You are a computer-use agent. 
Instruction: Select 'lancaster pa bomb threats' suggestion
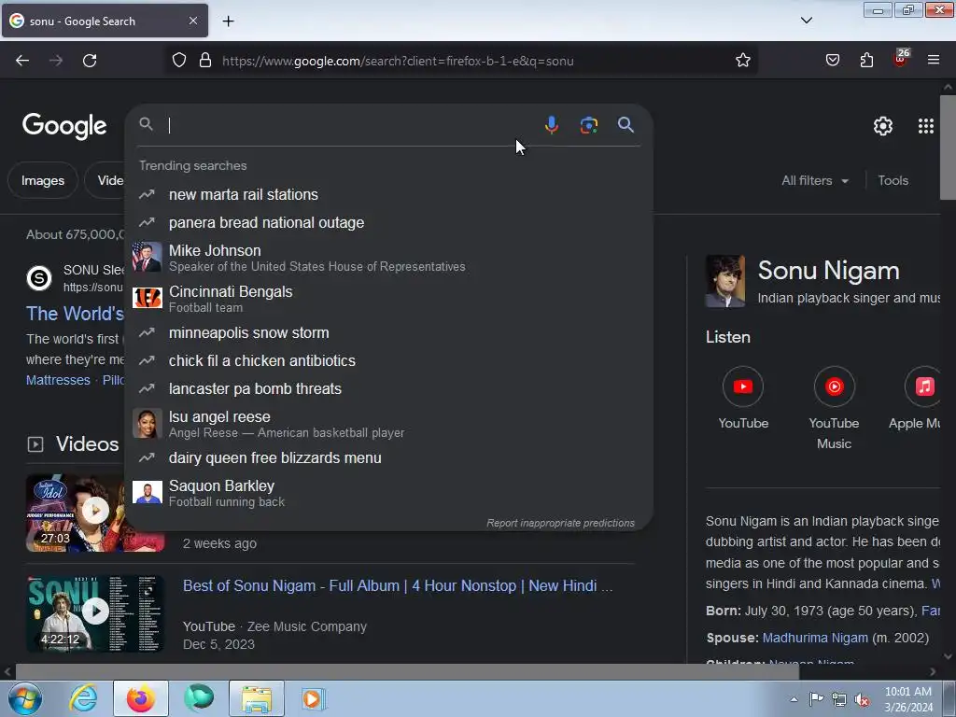(388, 389)
